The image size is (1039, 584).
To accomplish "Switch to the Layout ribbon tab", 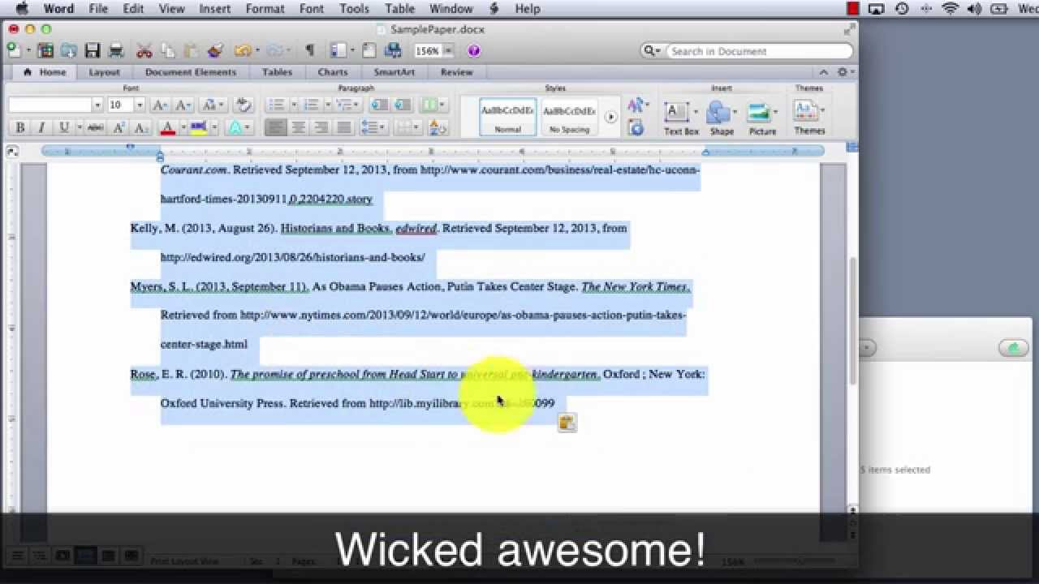I will [104, 72].
